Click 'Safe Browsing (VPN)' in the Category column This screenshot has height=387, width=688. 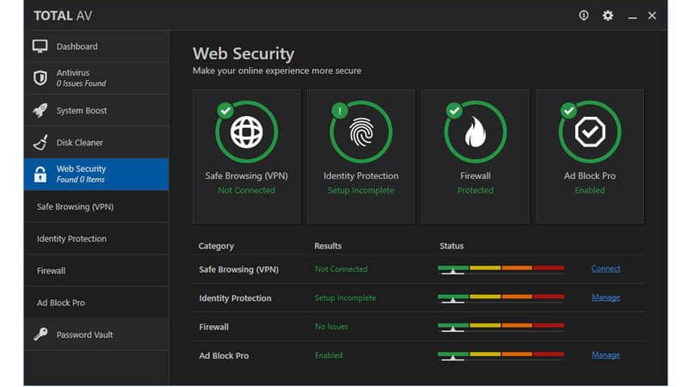coord(239,269)
